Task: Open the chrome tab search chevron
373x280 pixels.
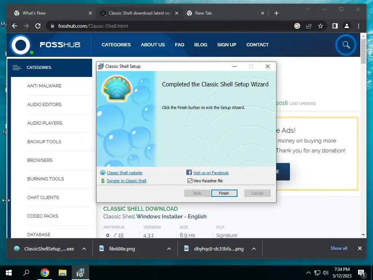Action: [x=307, y=9]
